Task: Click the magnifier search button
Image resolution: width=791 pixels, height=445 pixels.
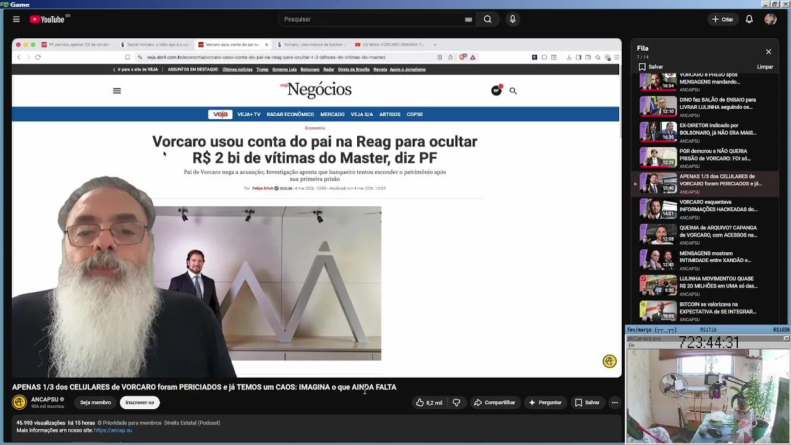Action: tap(488, 19)
